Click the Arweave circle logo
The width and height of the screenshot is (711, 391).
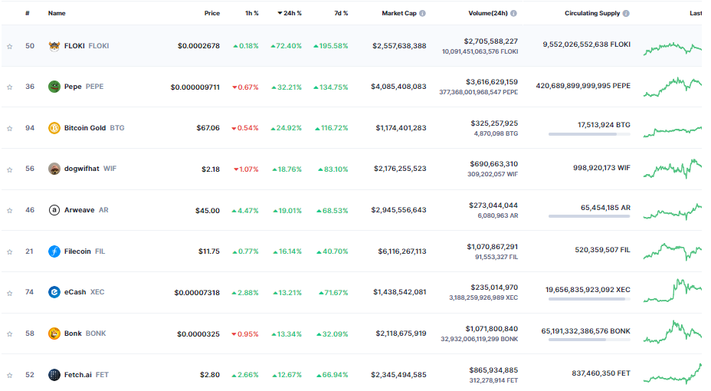[x=54, y=210]
